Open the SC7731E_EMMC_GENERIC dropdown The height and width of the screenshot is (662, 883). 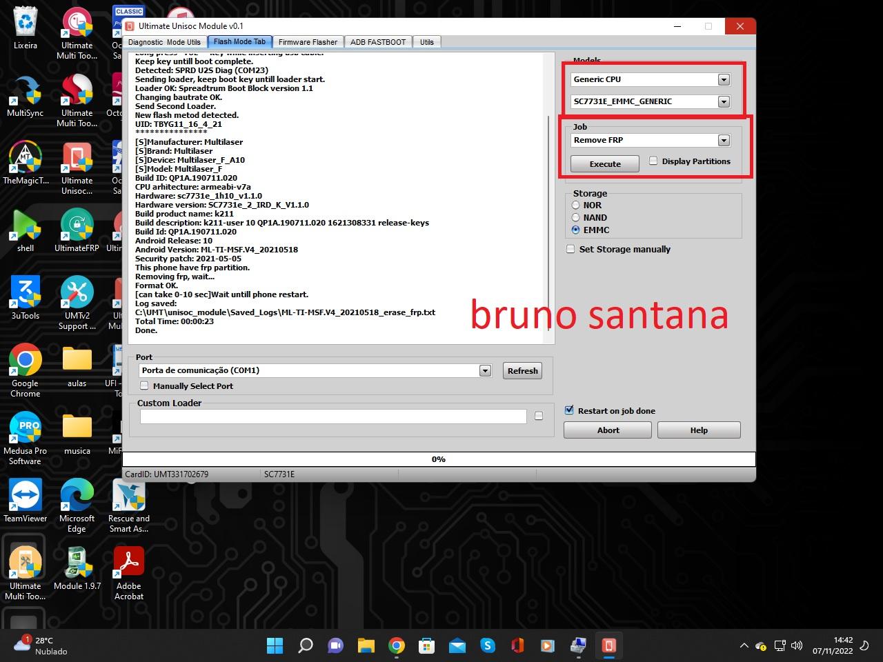coord(724,101)
